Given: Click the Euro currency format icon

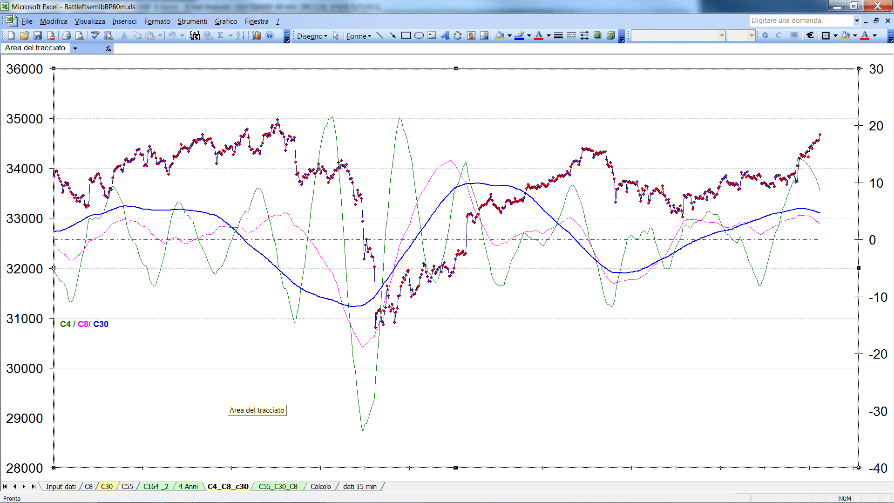Looking at the screenshot, I should (810, 35).
